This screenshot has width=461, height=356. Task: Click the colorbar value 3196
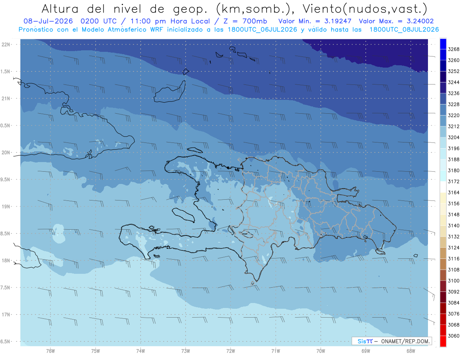[x=453, y=148]
